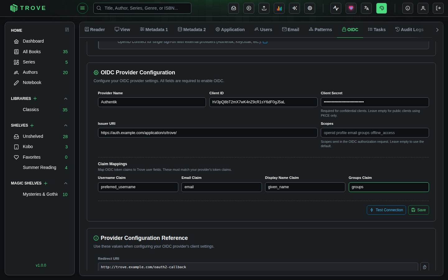
Task: Add a magic shelf with plus icon
Action: tap(46, 183)
